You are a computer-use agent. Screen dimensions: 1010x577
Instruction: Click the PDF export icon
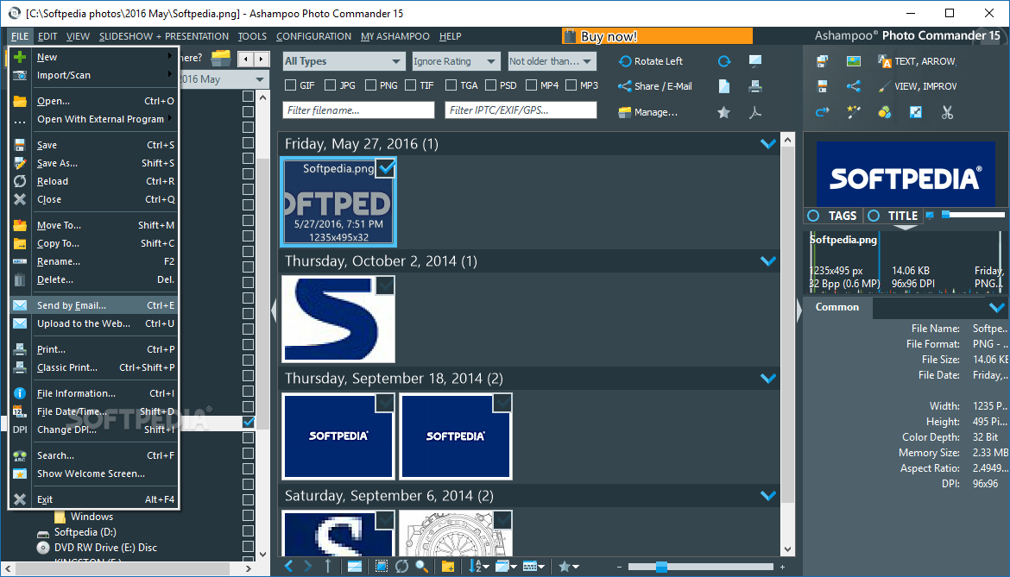[755, 113]
